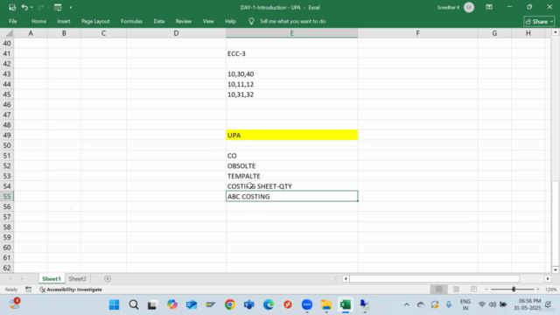Click Accessibility: Investigate in status bar
The height and width of the screenshot is (315, 560).
pos(71,290)
